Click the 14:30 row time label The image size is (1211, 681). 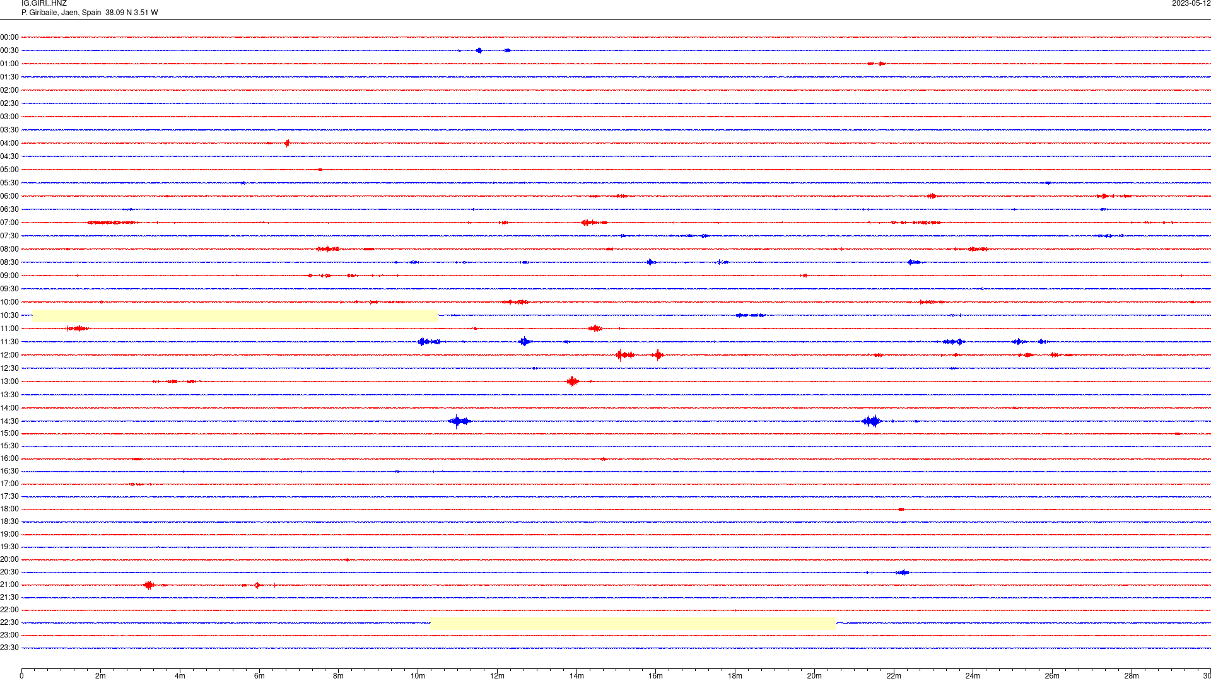click(x=9, y=421)
